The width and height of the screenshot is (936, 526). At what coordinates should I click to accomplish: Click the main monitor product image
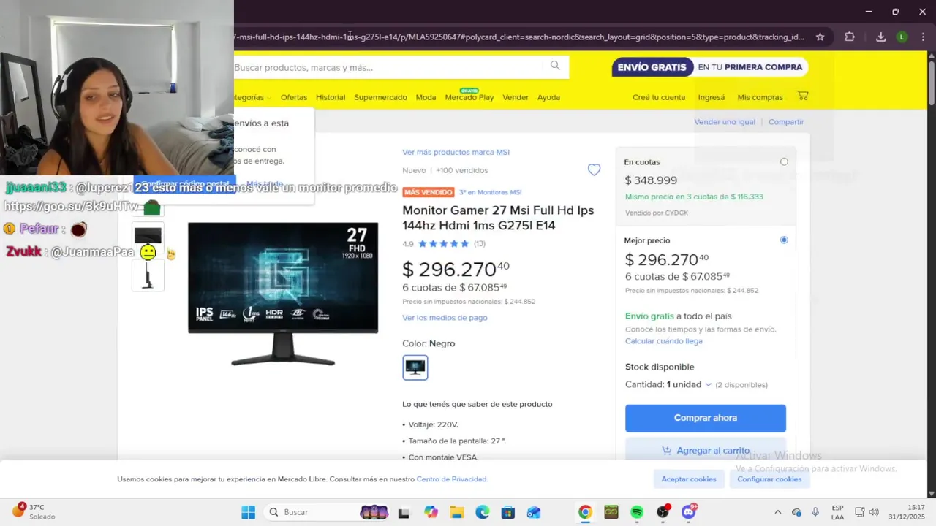(283, 294)
